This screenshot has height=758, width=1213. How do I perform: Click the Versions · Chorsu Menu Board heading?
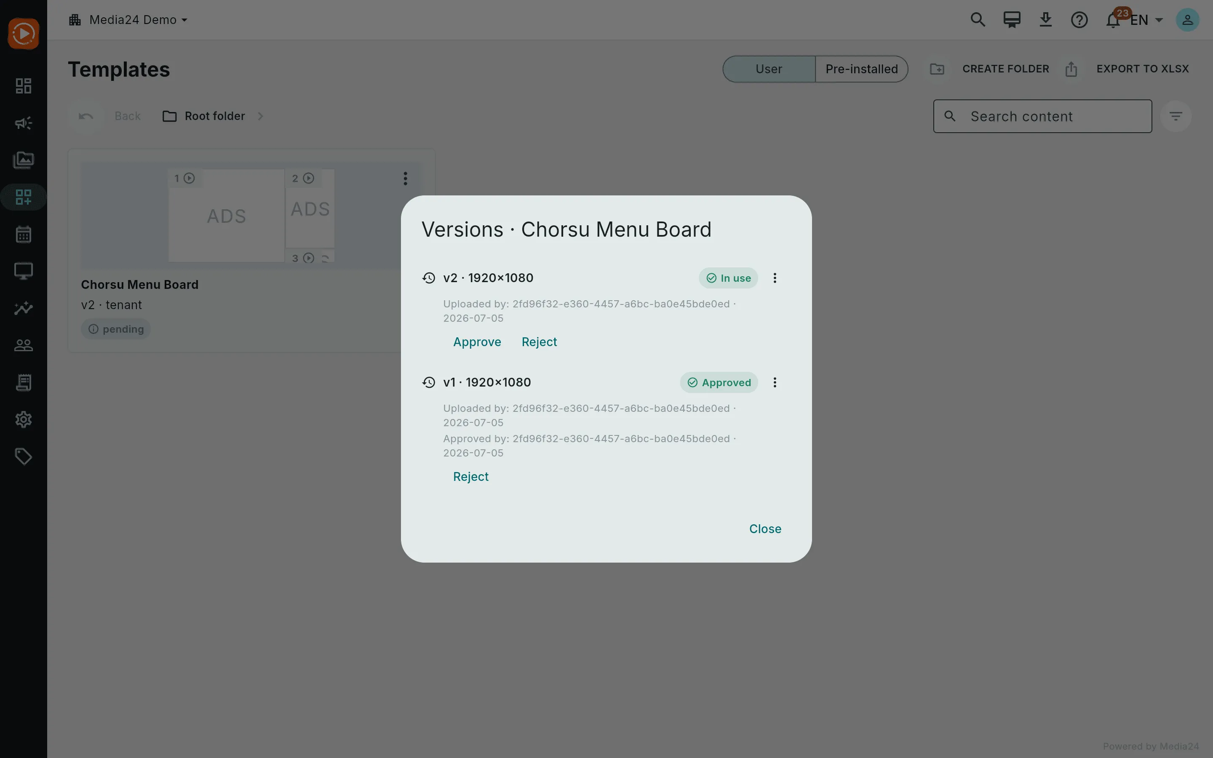tap(566, 230)
